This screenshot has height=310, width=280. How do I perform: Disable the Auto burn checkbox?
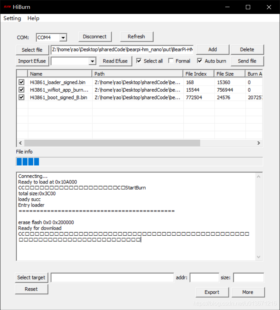click(200, 61)
